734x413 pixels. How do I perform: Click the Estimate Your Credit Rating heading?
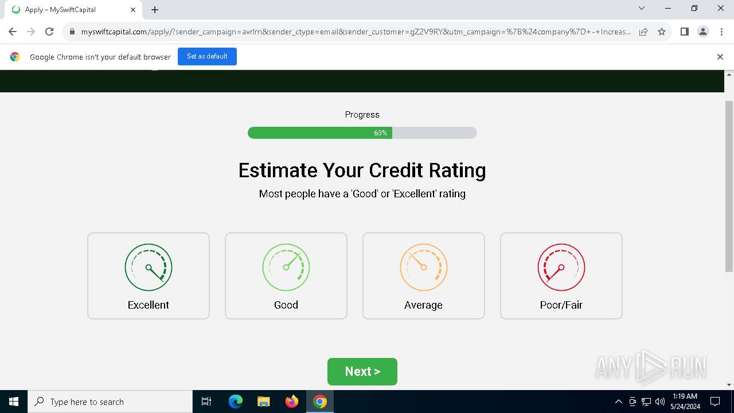click(x=362, y=170)
